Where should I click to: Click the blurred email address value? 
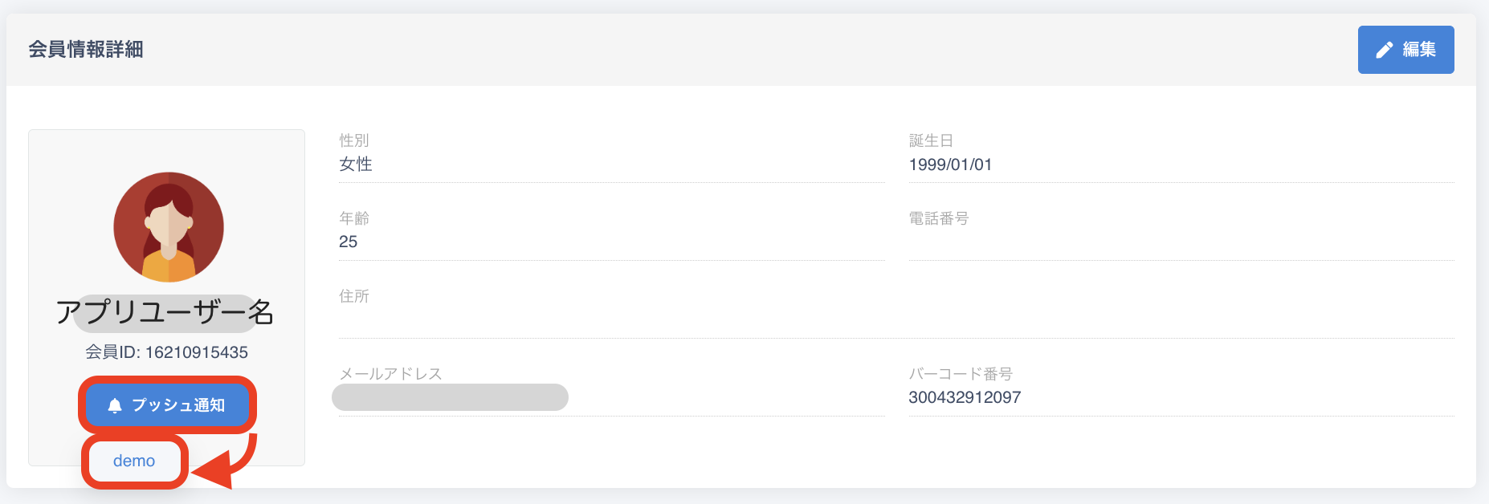pos(450,397)
